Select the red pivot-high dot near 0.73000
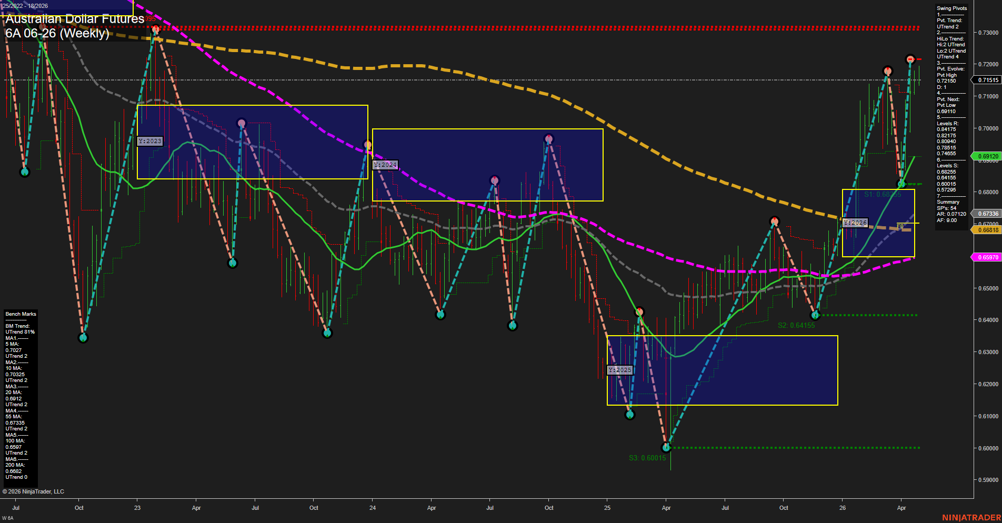The image size is (1002, 523). [x=155, y=30]
